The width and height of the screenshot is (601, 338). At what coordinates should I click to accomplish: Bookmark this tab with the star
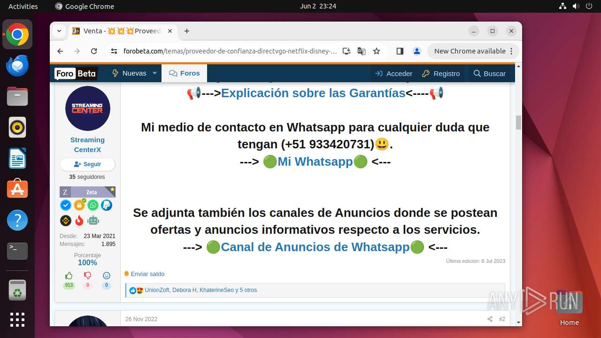377,51
